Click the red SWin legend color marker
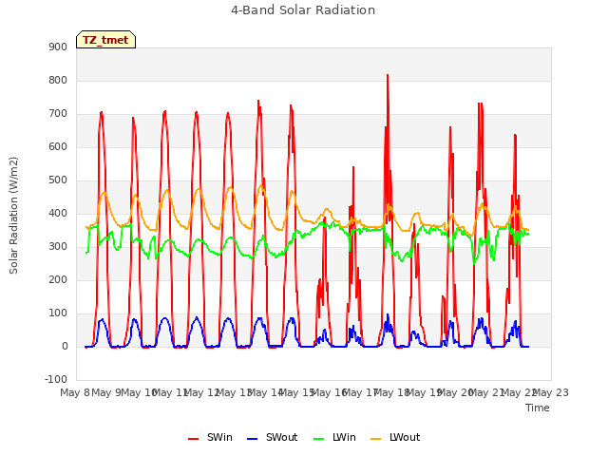 coord(193,439)
